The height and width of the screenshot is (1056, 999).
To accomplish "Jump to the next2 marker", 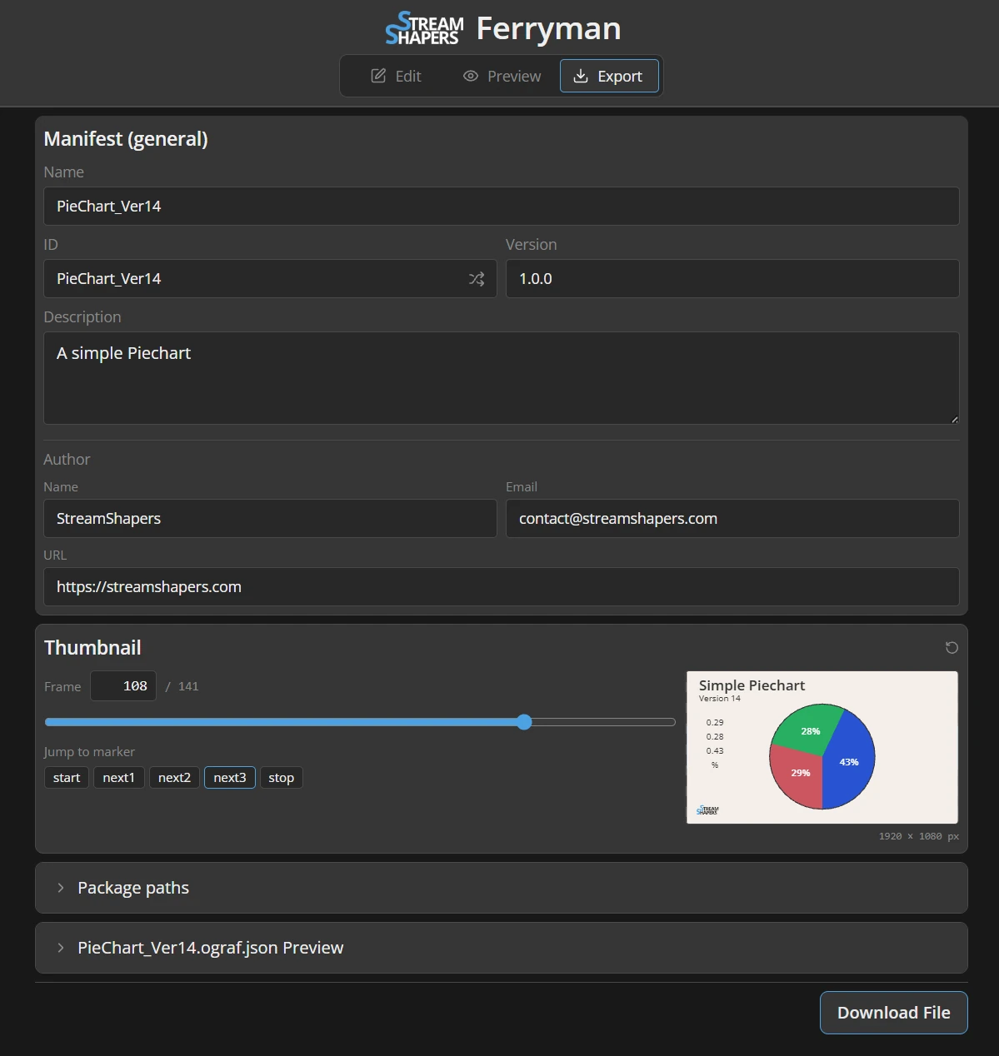I will tap(174, 778).
